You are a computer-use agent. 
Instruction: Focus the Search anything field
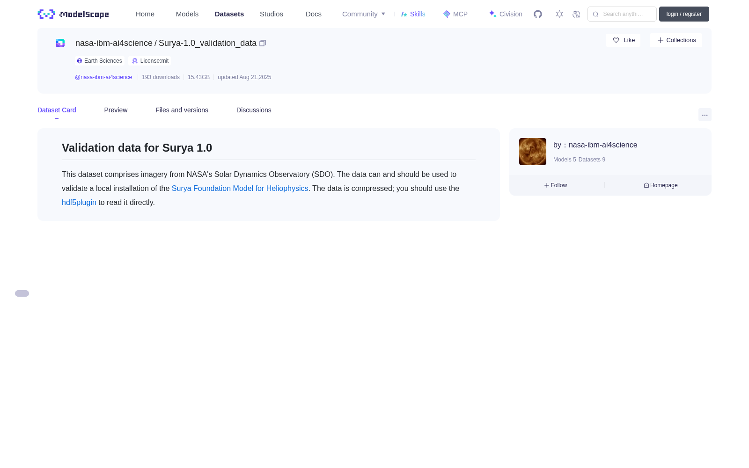(622, 14)
